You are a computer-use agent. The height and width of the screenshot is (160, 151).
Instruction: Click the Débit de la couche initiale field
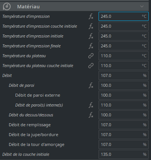124,154
